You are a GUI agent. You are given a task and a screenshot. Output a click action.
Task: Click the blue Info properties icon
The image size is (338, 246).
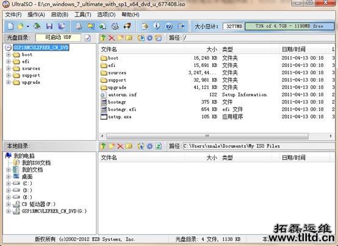pos(157,26)
